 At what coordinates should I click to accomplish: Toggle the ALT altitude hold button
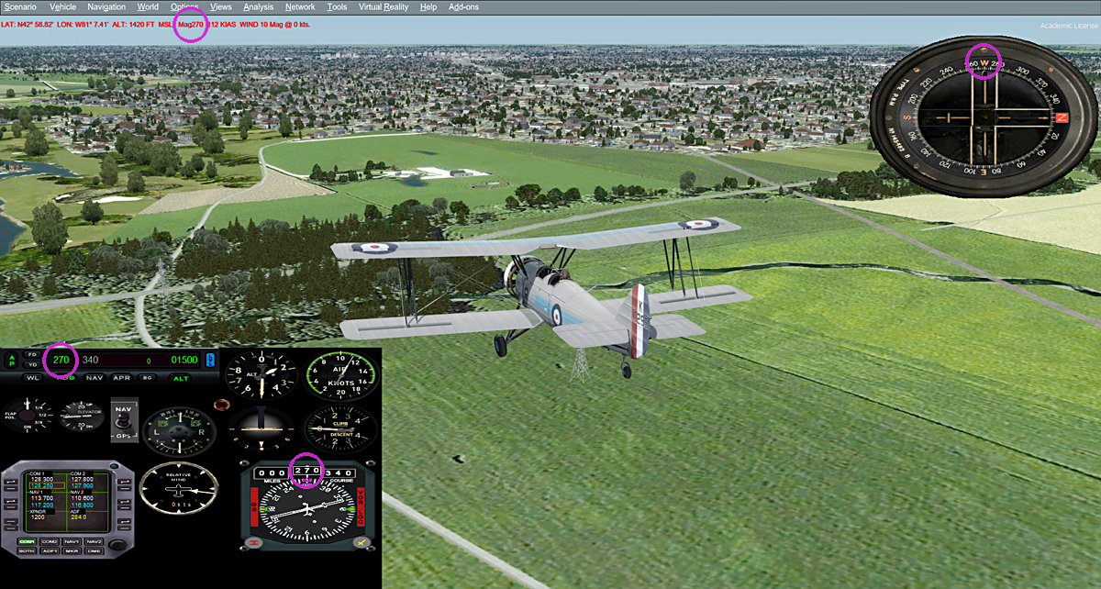(x=181, y=378)
